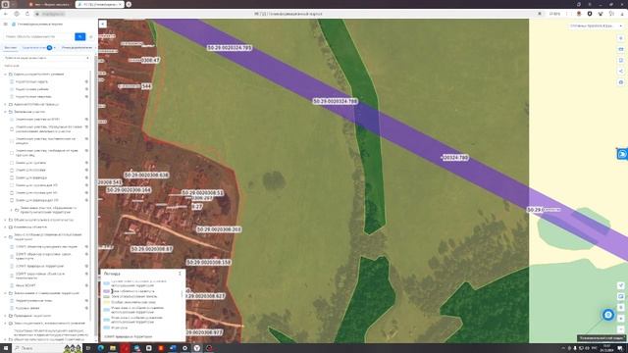Expand the Комплексы объектов group
Image resolution: width=628 pixels, height=353 pixels.
coord(5,227)
